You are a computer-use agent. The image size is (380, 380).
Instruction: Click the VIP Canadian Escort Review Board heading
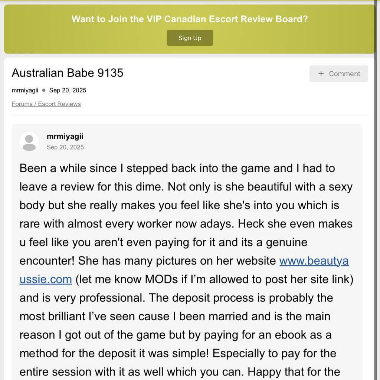[x=190, y=19]
